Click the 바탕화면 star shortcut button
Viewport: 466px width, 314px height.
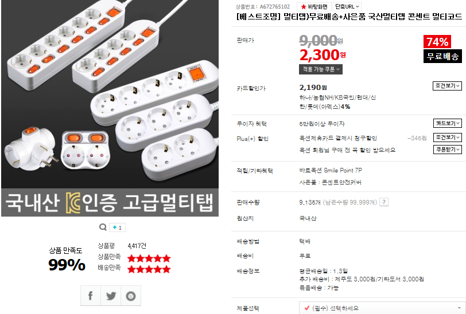(314, 6)
